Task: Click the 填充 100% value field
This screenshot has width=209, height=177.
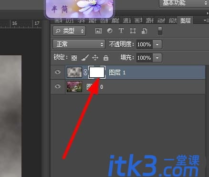Action: point(145,58)
